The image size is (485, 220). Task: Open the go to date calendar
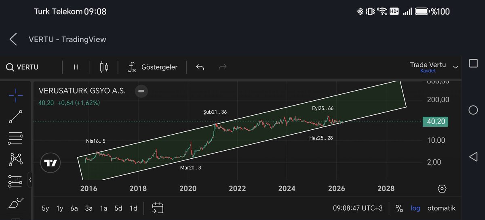(x=158, y=208)
